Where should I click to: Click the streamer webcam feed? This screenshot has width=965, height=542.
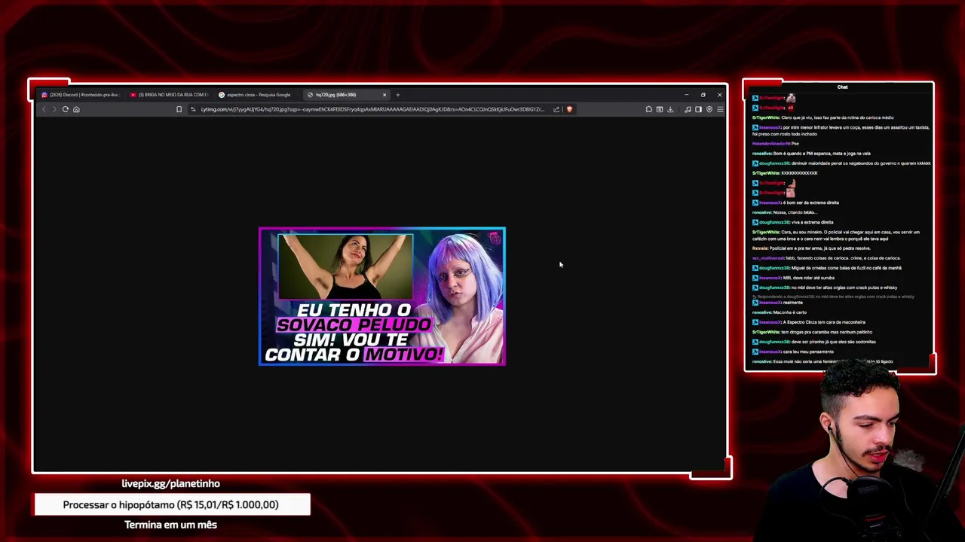[863, 452]
